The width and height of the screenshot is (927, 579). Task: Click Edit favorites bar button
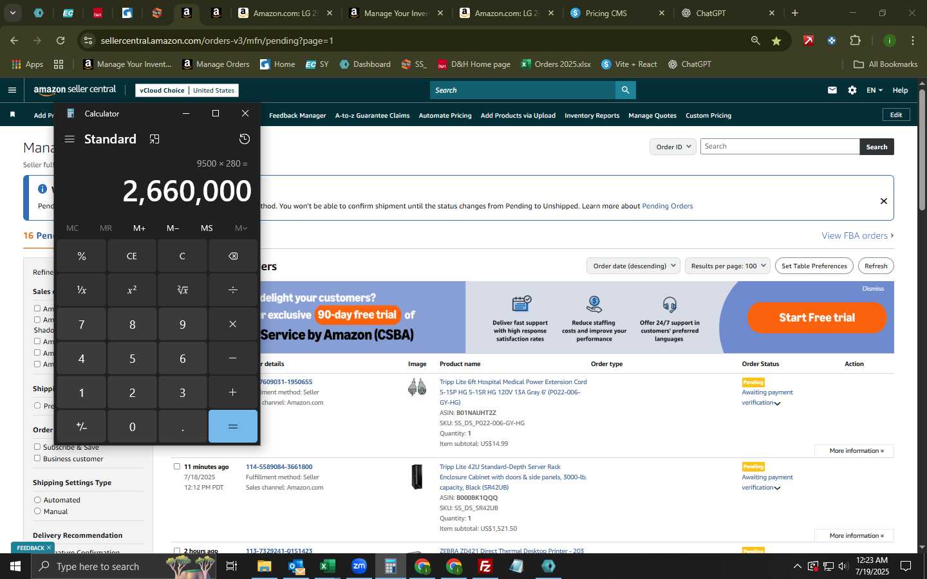(895, 115)
